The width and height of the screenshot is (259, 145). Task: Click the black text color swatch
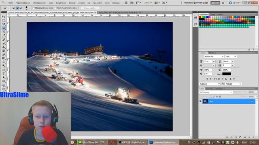click(227, 74)
